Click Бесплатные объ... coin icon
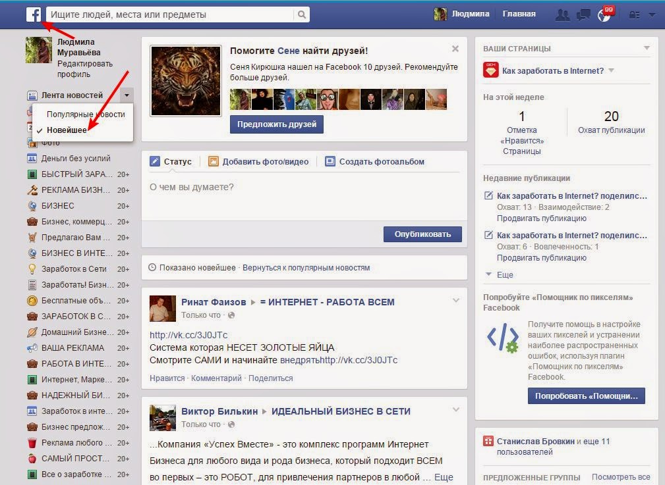665x485 pixels. click(x=32, y=301)
